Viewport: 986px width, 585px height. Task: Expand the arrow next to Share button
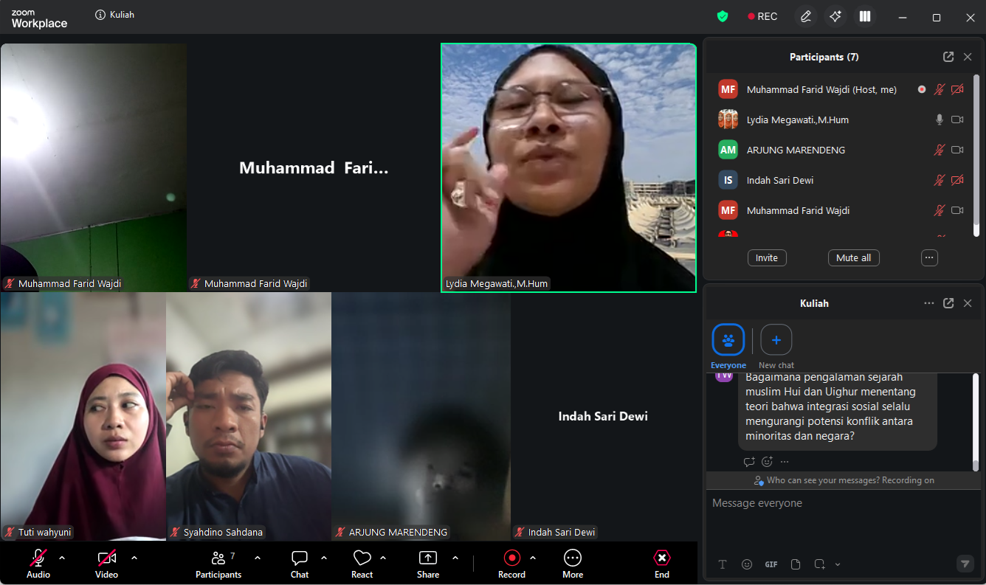pos(455,558)
